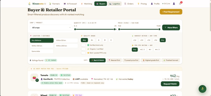Click the Online status indicator

(x=166, y=4)
